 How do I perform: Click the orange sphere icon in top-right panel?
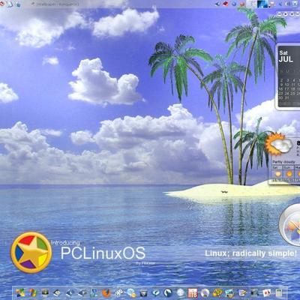(x=242, y=4)
